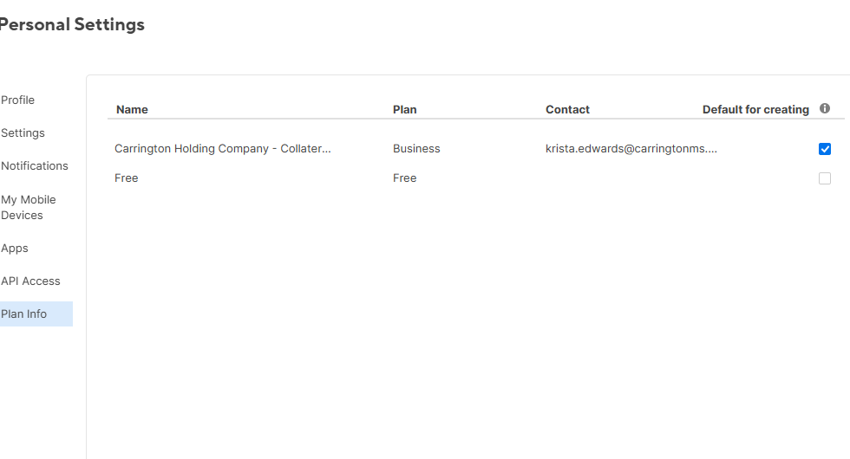Click the Free value in Plan column
The height and width of the screenshot is (459, 850).
404,178
